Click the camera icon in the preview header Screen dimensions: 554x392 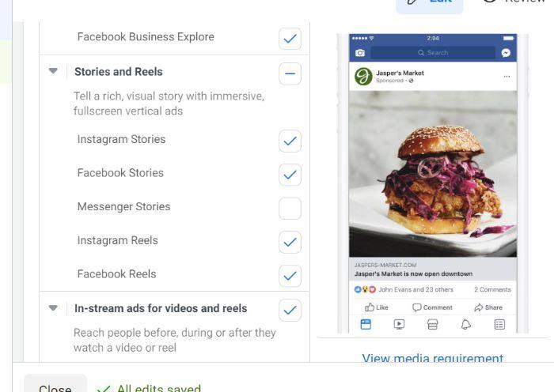click(360, 53)
